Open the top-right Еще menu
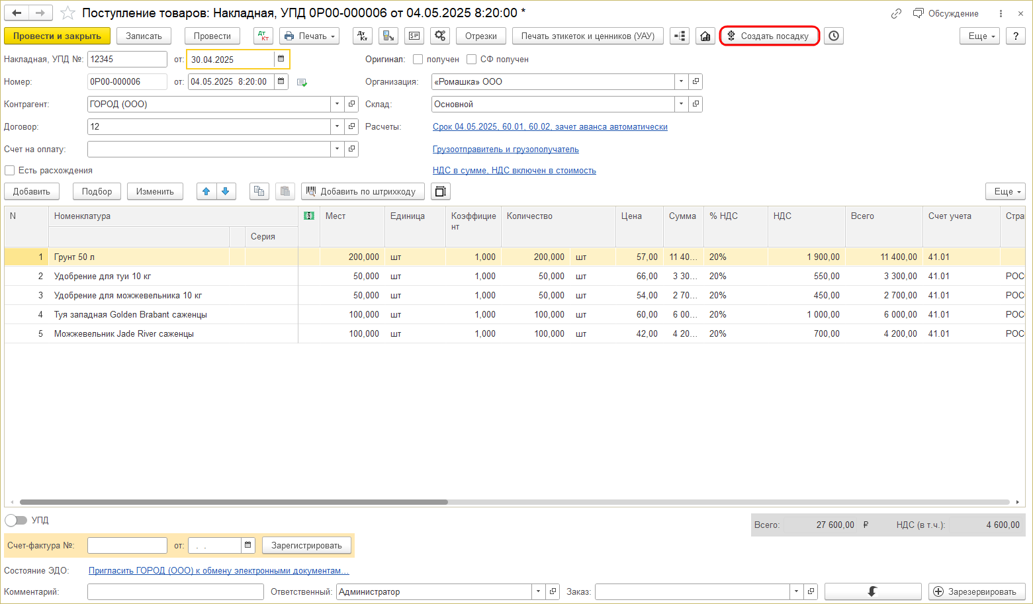Viewport: 1033px width, 604px height. coord(979,36)
